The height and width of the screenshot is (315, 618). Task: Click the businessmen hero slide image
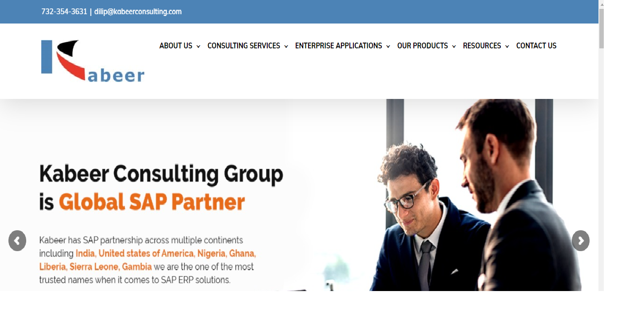[x=444, y=195]
